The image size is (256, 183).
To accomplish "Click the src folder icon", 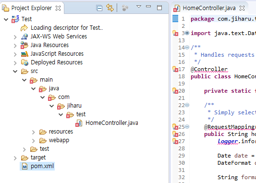I will coord(24,71).
